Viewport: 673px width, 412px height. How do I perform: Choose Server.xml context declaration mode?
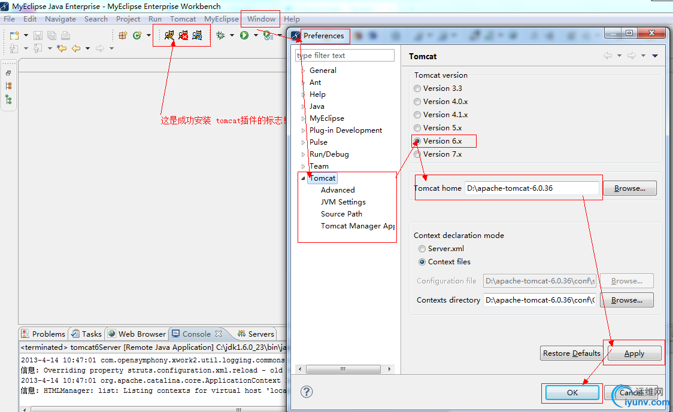coord(441,249)
